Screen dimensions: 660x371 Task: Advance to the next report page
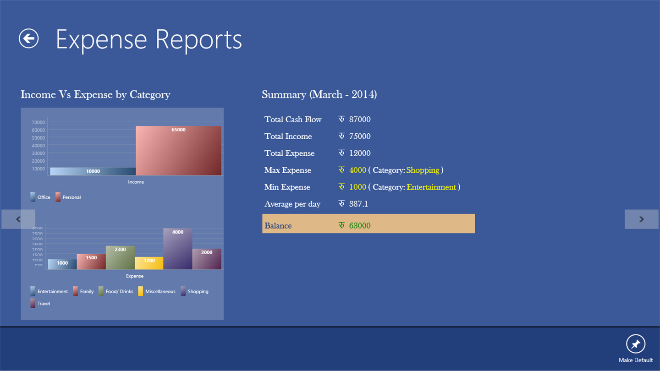click(x=642, y=219)
